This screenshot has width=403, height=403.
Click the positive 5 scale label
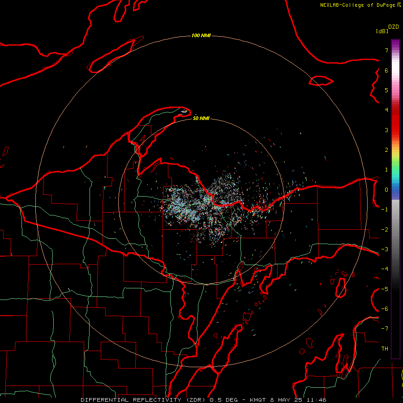pos(386,90)
